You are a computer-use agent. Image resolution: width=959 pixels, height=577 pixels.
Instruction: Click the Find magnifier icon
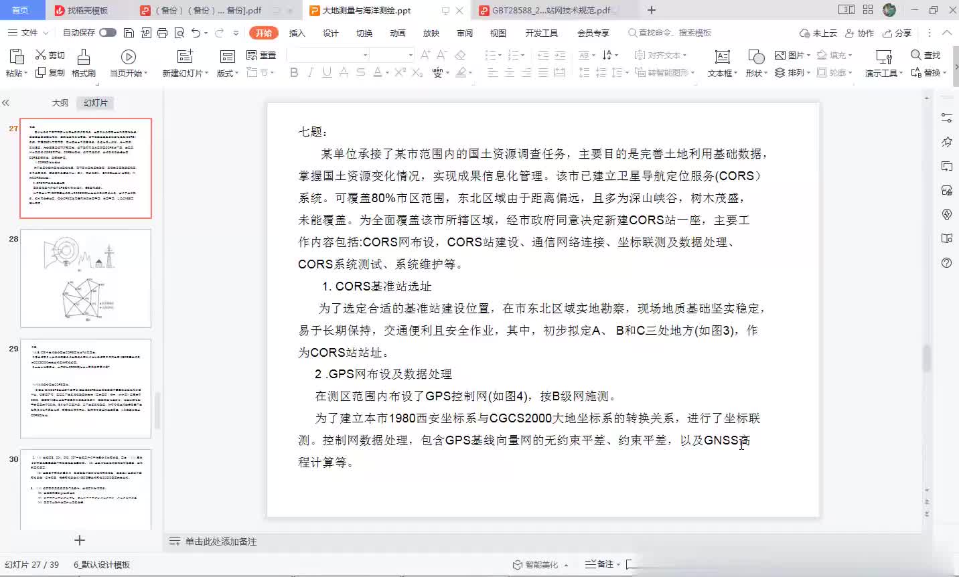(x=915, y=55)
